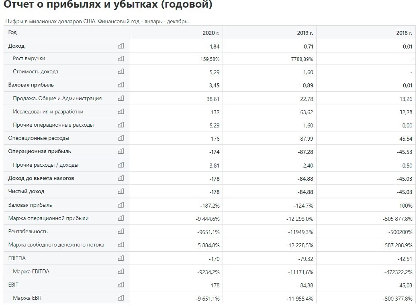Screen dimensions: 417x307
Task: Select free cash flow margin -5 884,8%
Action: click(208, 245)
